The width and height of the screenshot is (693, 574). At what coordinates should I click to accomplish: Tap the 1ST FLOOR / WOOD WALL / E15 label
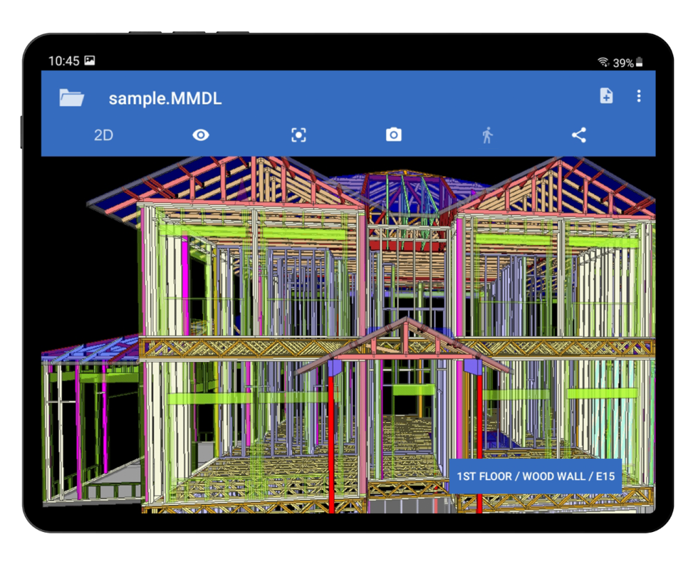point(535,477)
